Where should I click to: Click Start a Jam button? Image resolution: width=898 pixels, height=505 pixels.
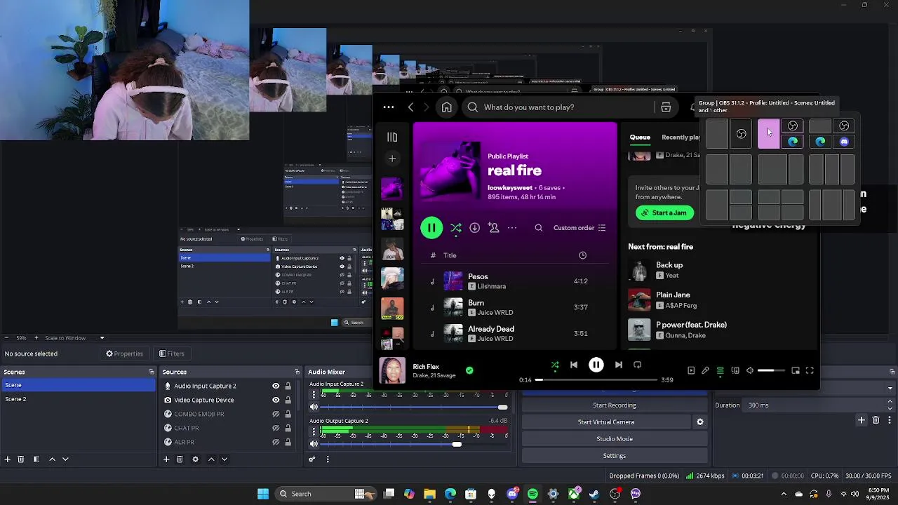(x=664, y=213)
